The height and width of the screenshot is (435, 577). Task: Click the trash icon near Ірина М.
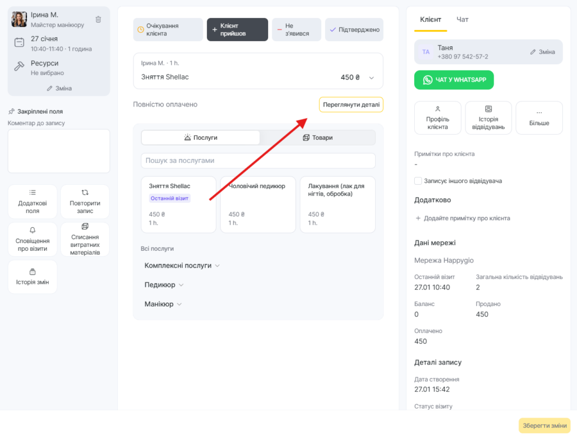[98, 19]
